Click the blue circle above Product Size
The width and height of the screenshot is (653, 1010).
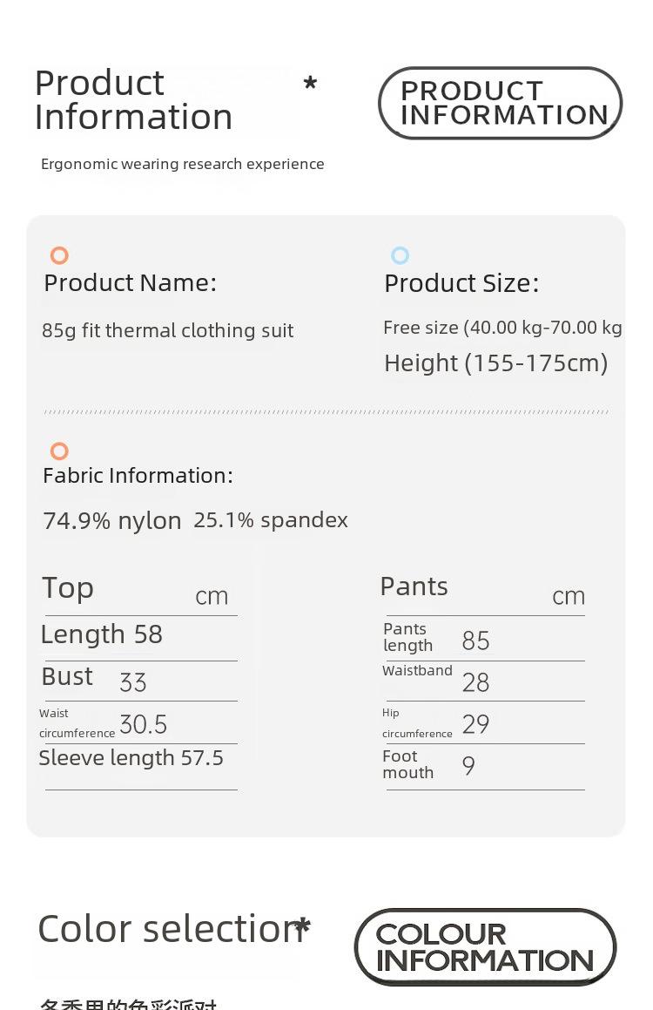click(401, 255)
